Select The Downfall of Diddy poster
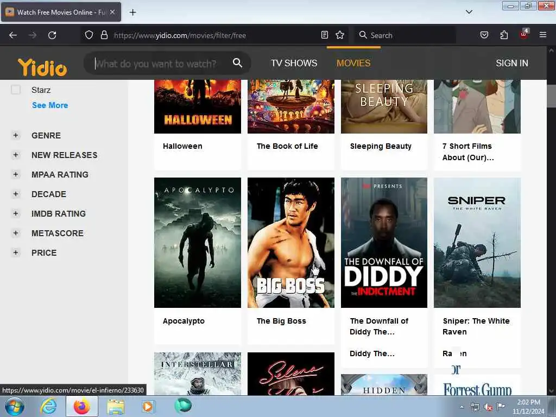The height and width of the screenshot is (417, 556). pos(384,243)
